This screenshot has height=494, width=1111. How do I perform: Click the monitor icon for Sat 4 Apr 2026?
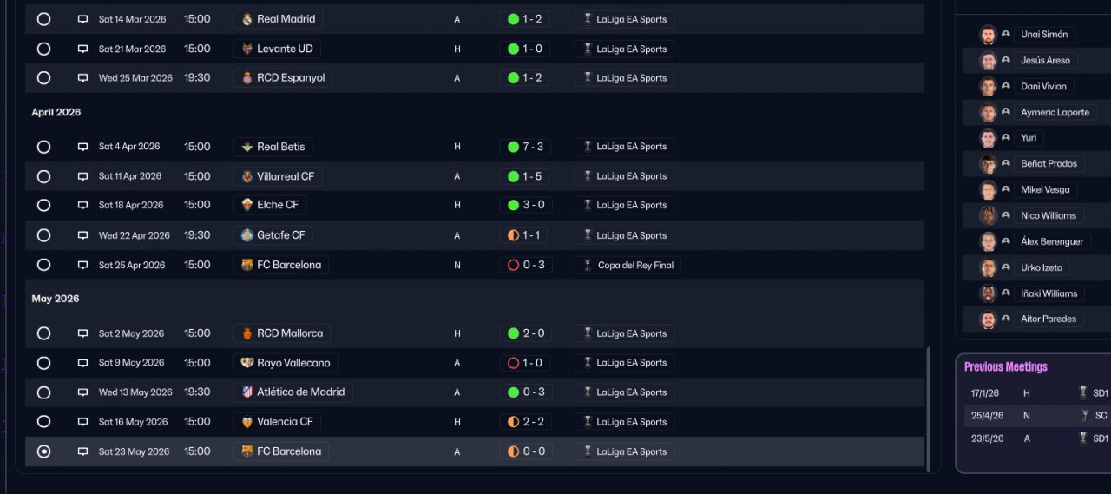click(x=82, y=147)
